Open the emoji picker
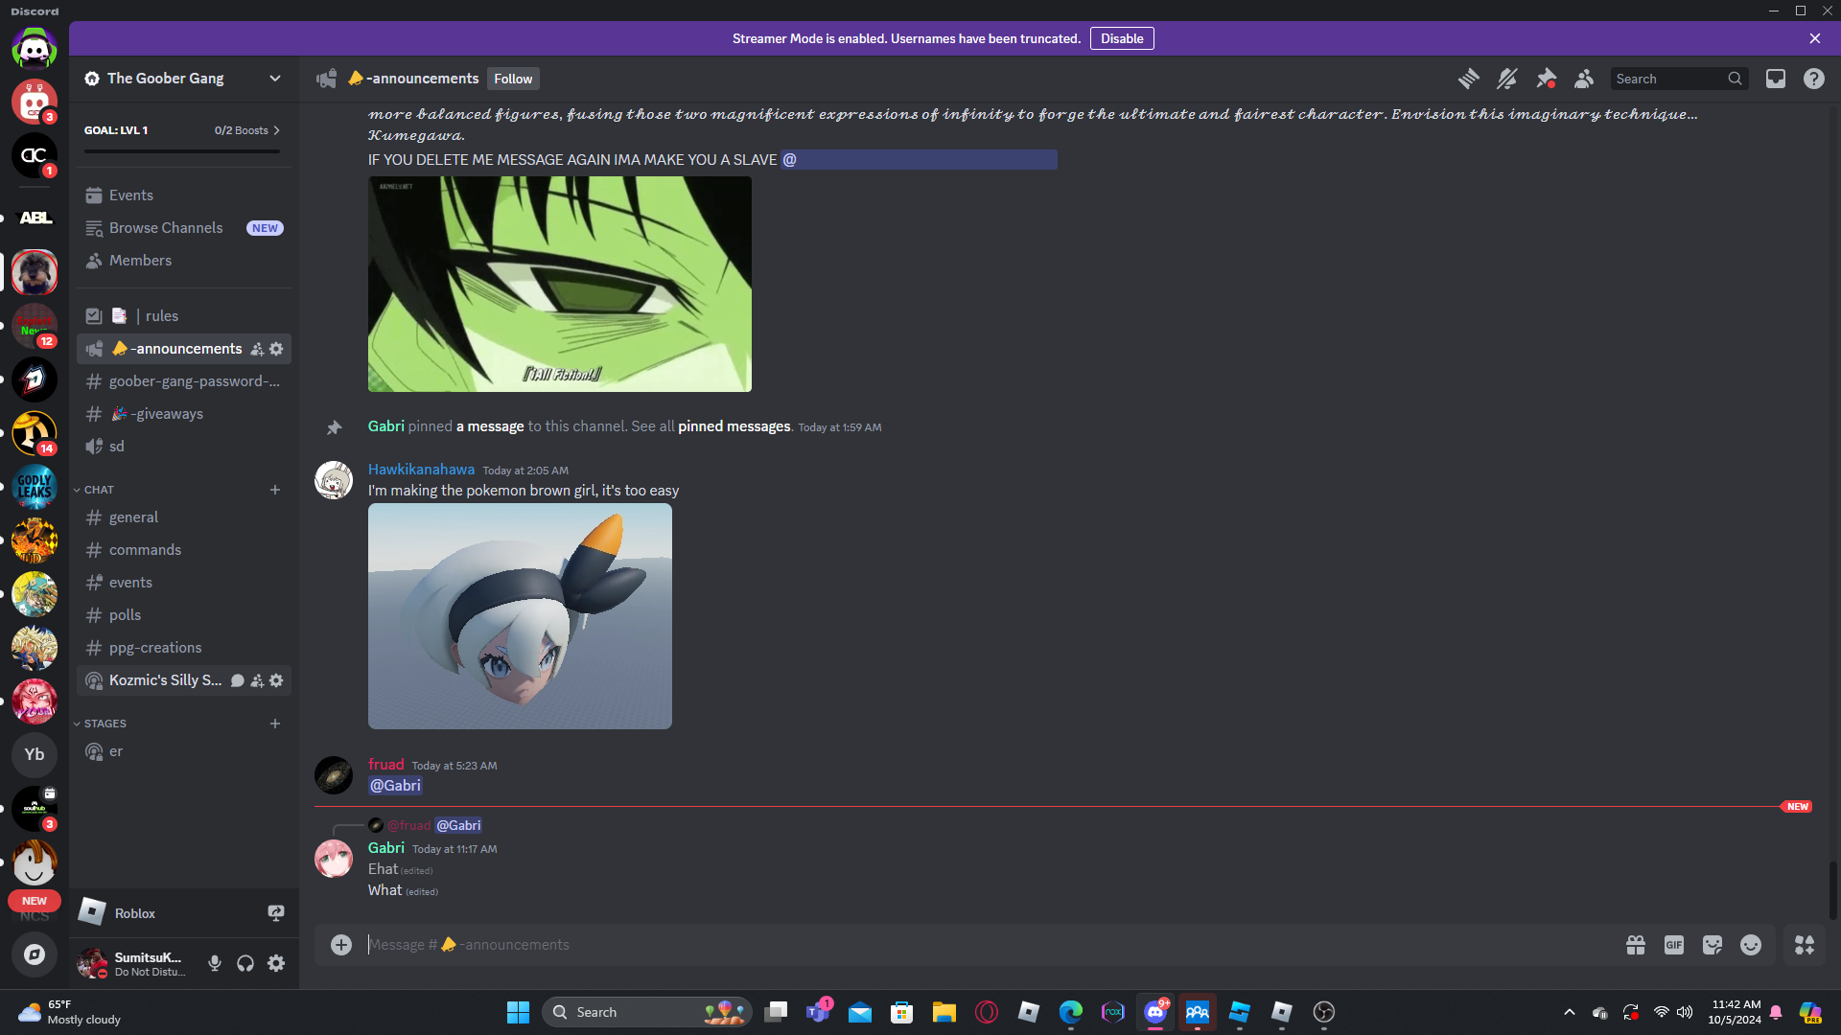 [x=1751, y=945]
